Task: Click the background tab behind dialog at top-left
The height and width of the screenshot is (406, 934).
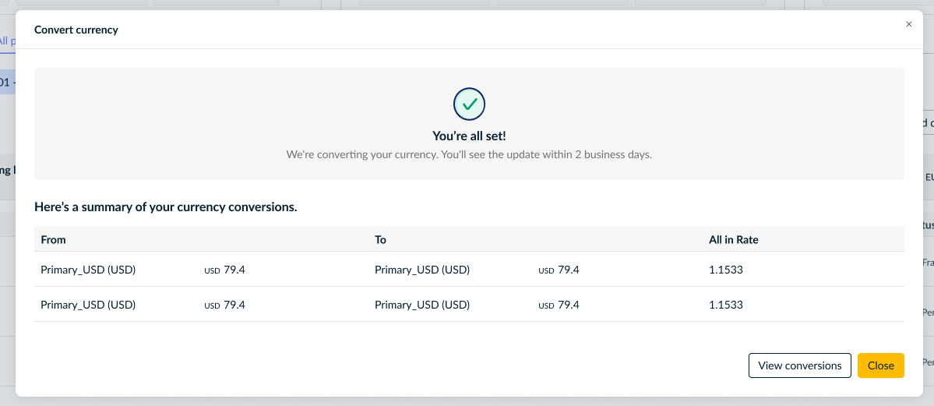Action: point(5,41)
